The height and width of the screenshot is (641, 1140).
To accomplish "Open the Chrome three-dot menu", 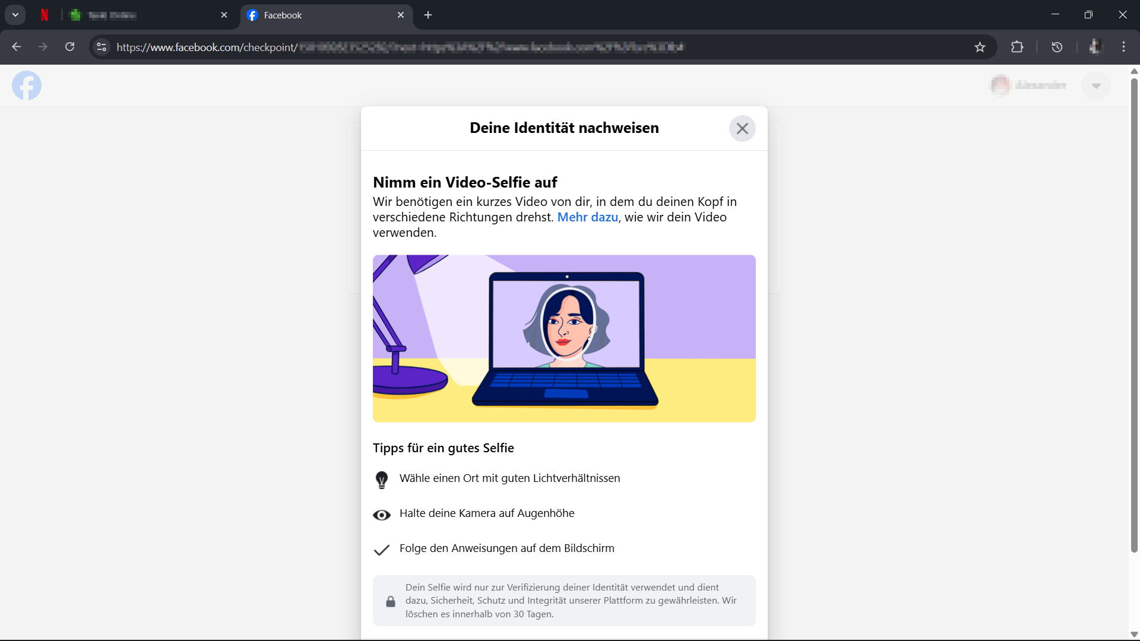I will click(x=1123, y=47).
